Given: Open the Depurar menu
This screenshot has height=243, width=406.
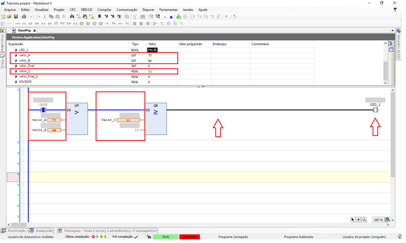Looking at the screenshot, I should click(148, 9).
